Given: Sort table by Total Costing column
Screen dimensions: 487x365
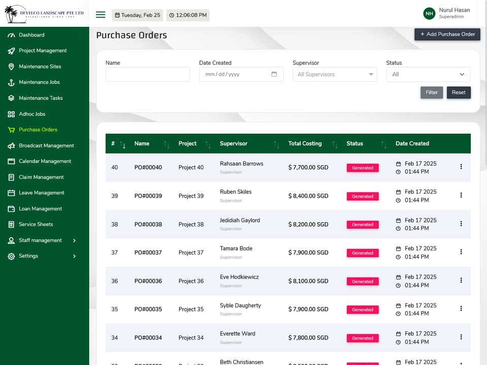Looking at the screenshot, I should [335, 144].
